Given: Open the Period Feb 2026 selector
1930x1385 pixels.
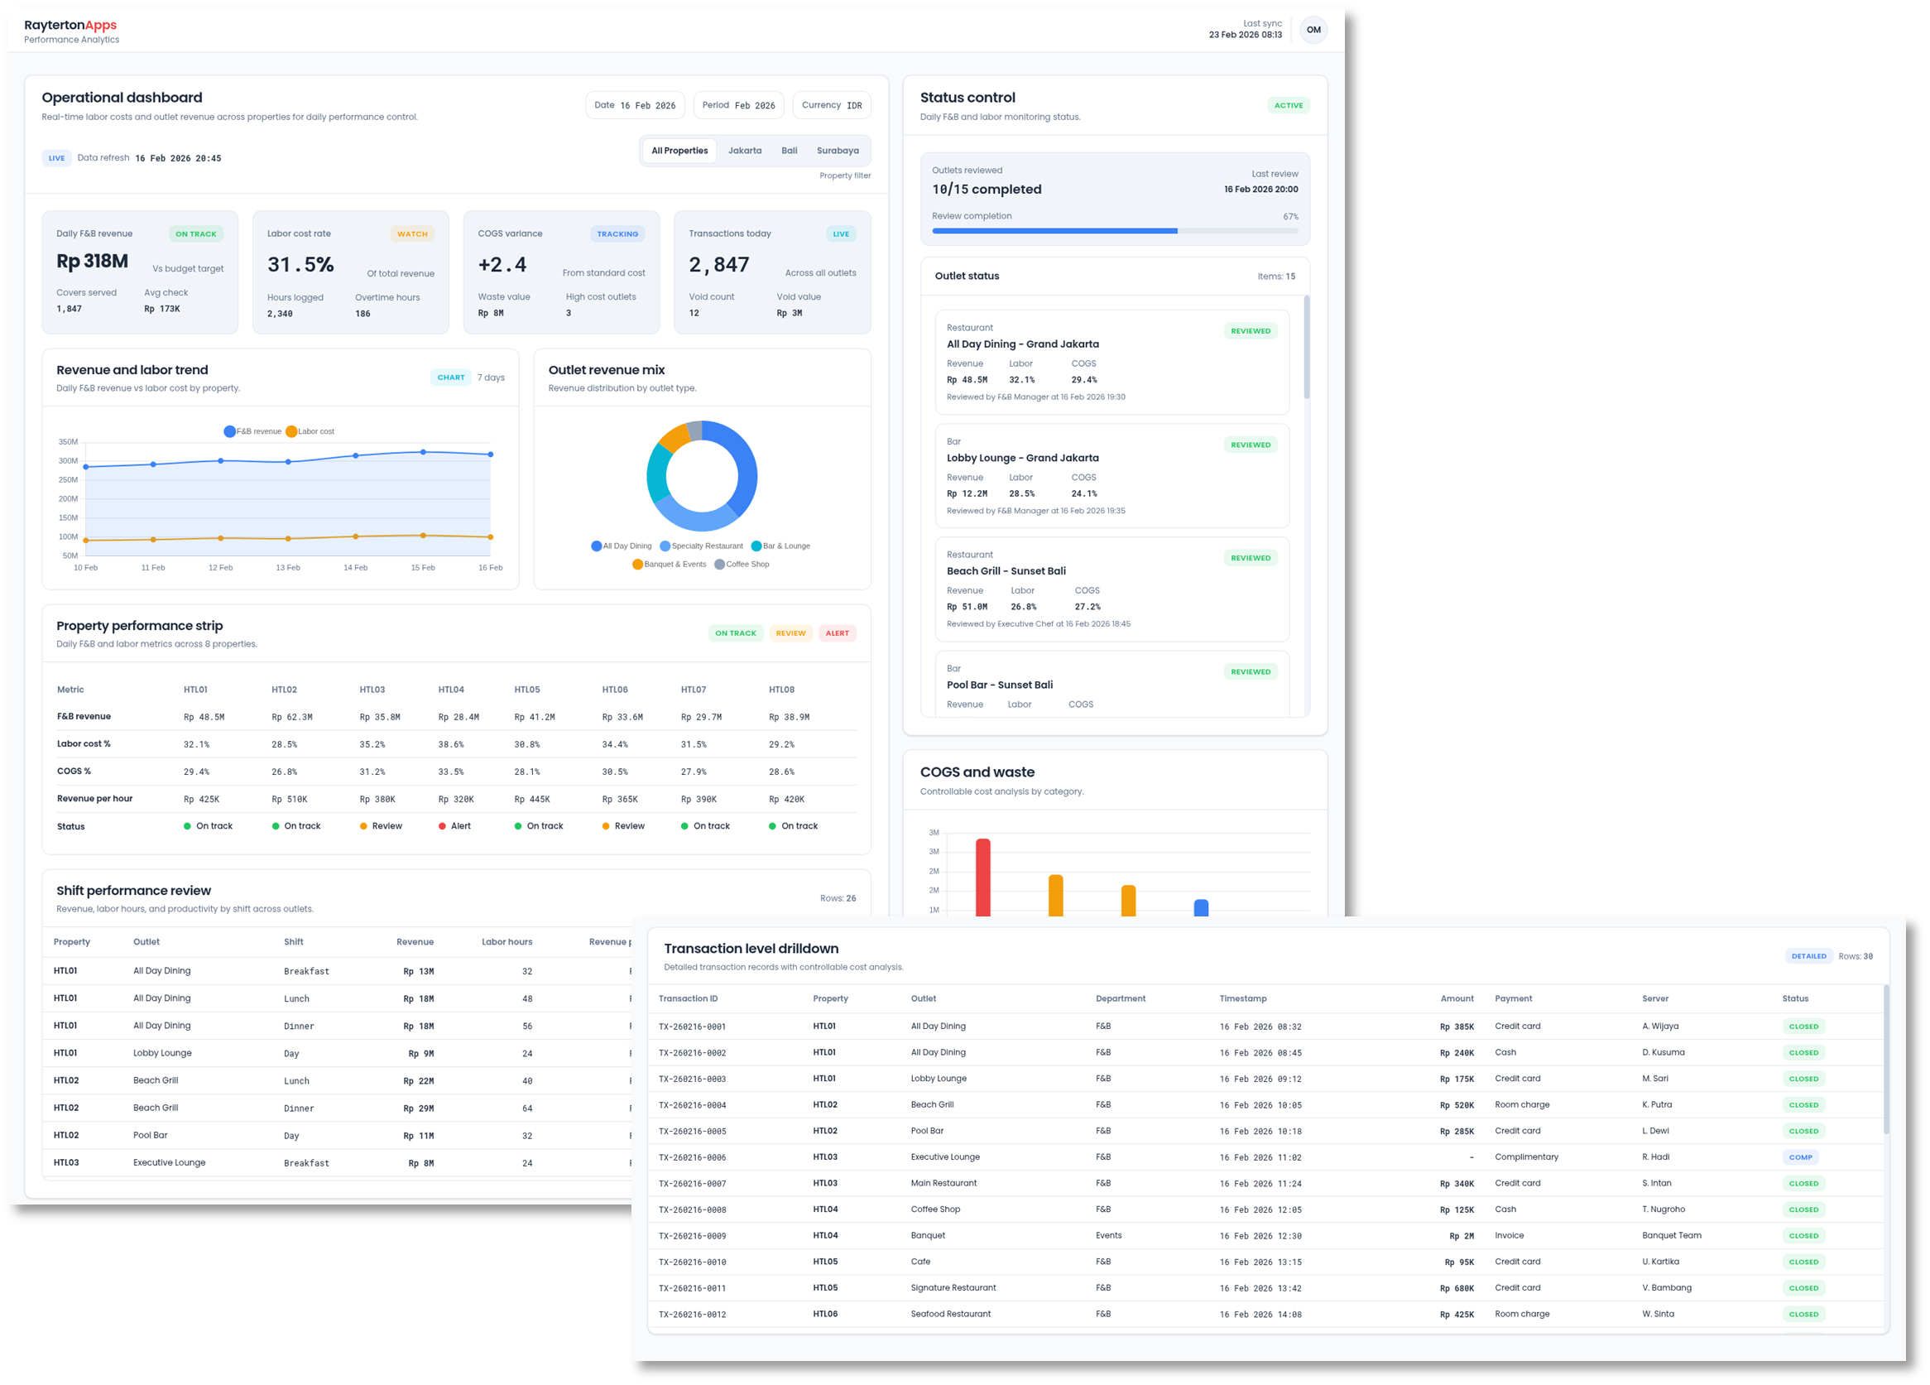Looking at the screenshot, I should [738, 104].
